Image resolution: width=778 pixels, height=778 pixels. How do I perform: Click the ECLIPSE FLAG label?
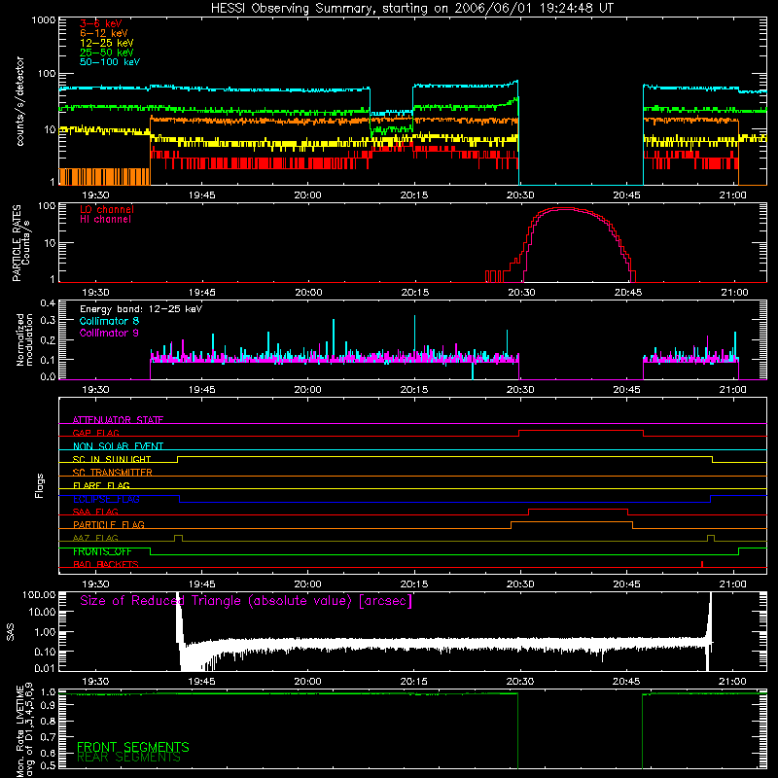click(106, 499)
